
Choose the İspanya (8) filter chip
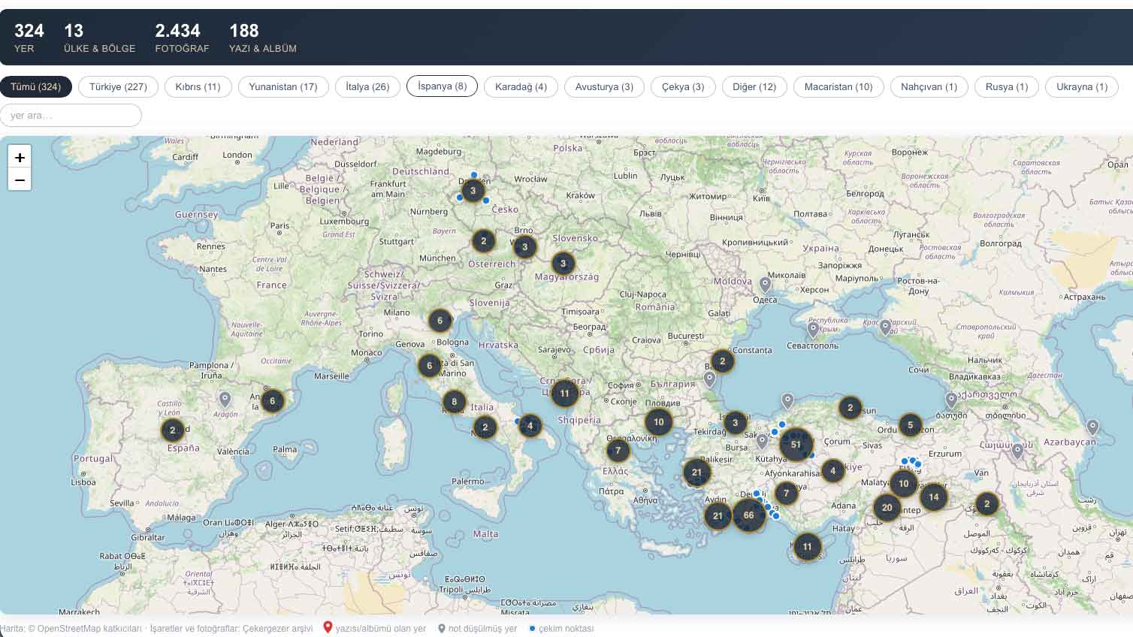442,86
